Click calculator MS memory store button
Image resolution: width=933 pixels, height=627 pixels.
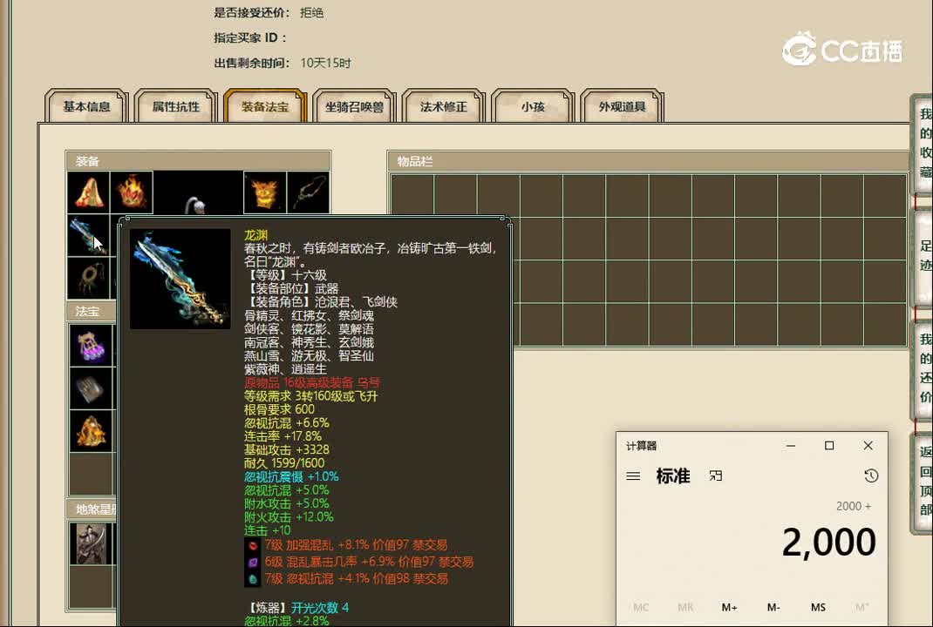pos(818,607)
